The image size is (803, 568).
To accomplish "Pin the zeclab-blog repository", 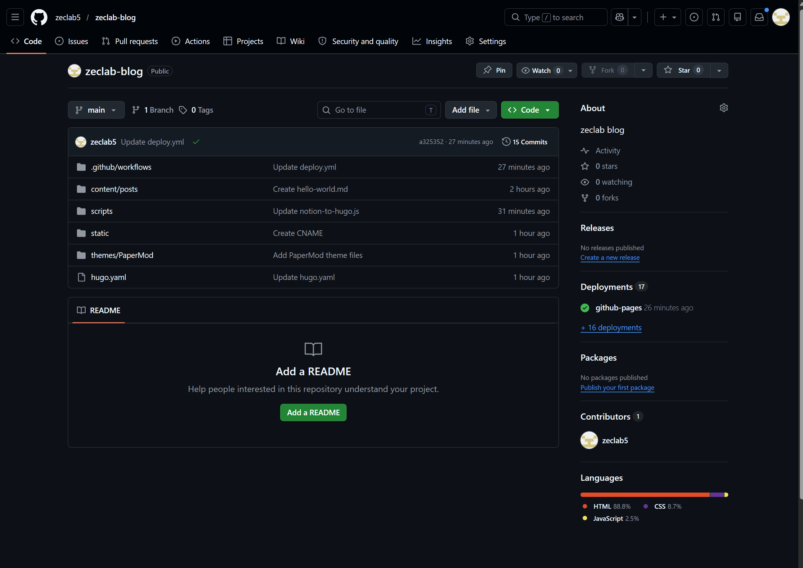I will point(494,70).
